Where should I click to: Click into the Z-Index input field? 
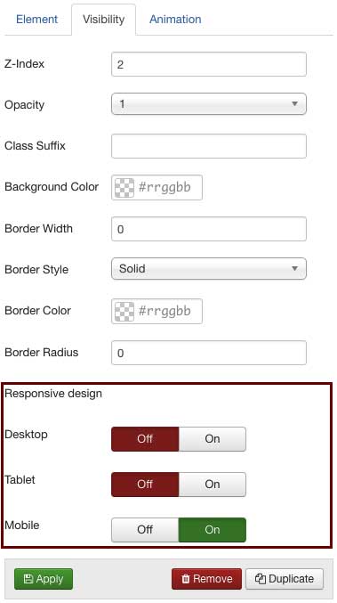point(209,64)
